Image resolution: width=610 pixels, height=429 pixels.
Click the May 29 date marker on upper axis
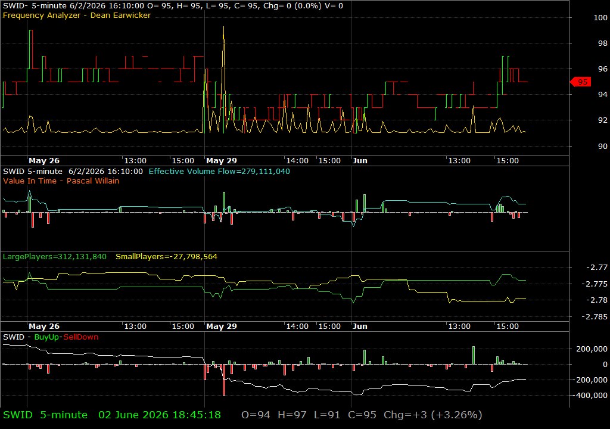point(222,160)
